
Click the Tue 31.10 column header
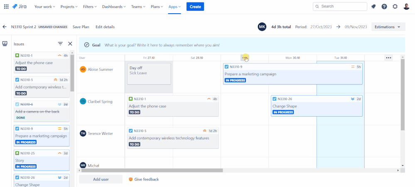click(340, 58)
